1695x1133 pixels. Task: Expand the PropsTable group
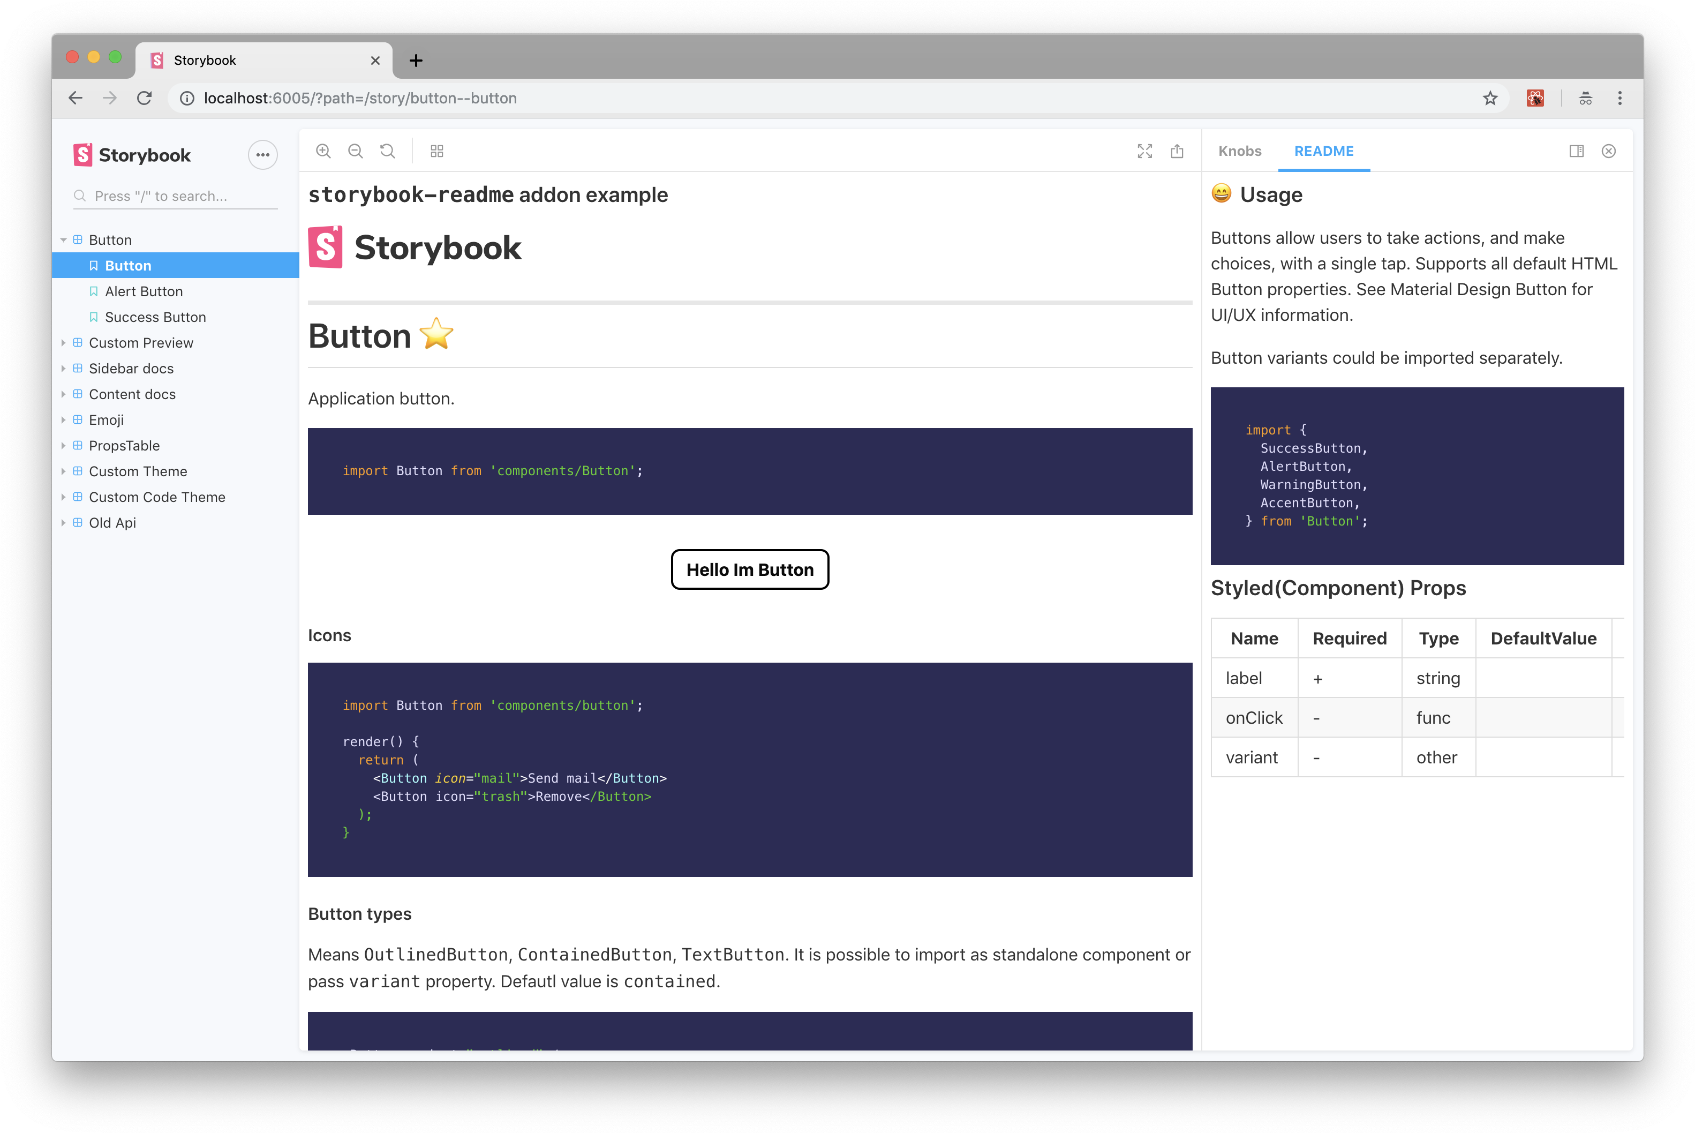point(64,446)
